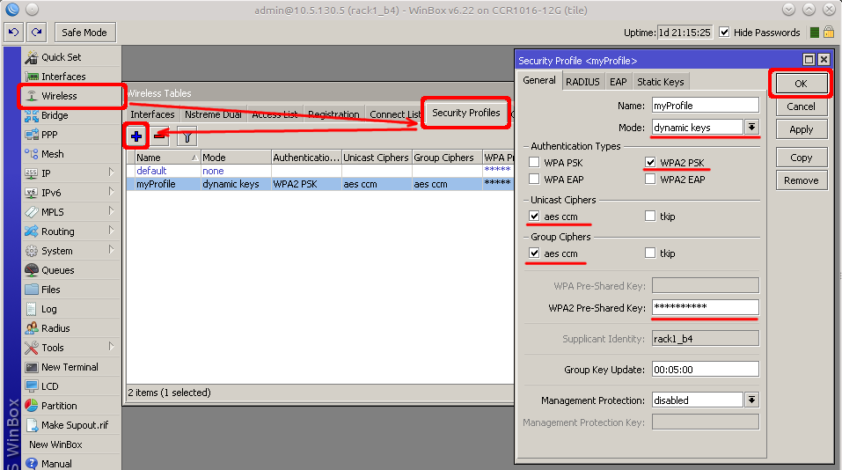
Task: Click the blue plus Add button
Action: [x=136, y=136]
